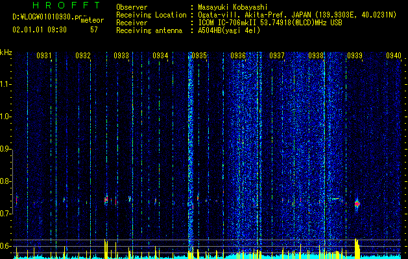Click the "Receiving Location" label

click(151, 15)
